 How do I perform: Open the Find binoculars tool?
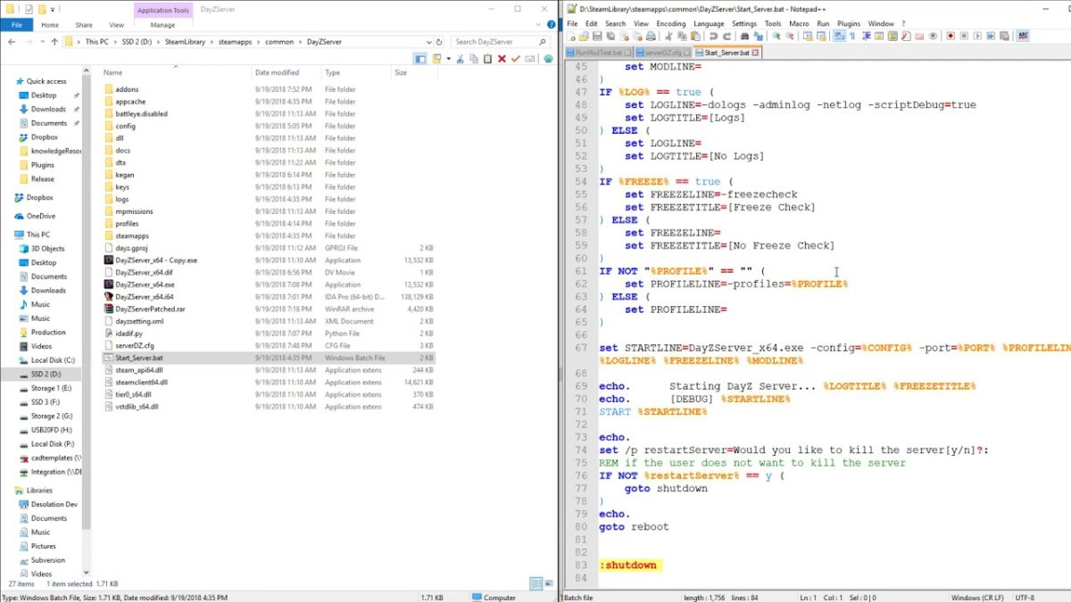[x=744, y=36]
